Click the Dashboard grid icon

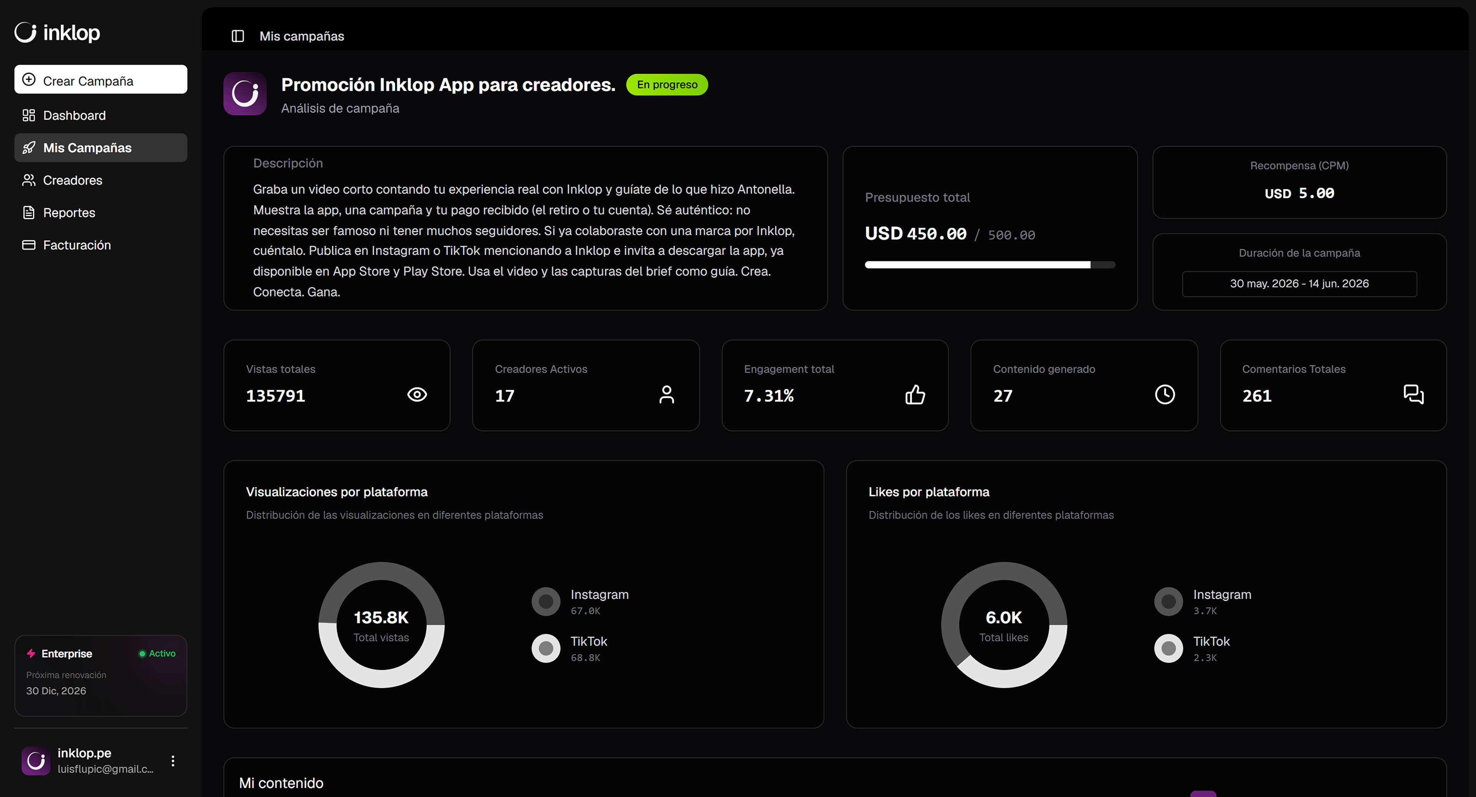[x=29, y=116]
